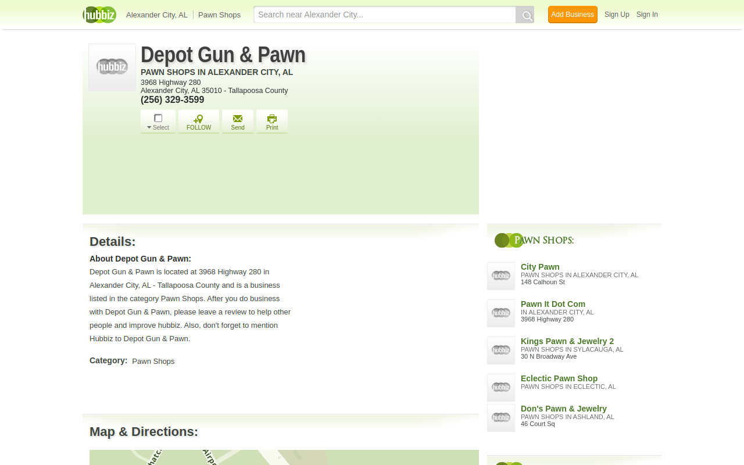Open the hubbiz logo homepage
This screenshot has width=744, height=465.
coord(99,15)
